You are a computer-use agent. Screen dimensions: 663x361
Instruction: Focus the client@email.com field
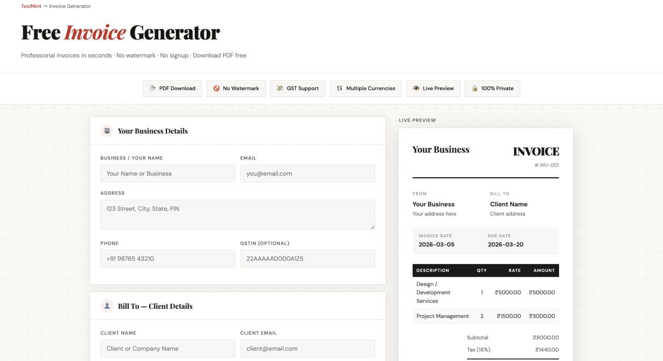click(308, 348)
